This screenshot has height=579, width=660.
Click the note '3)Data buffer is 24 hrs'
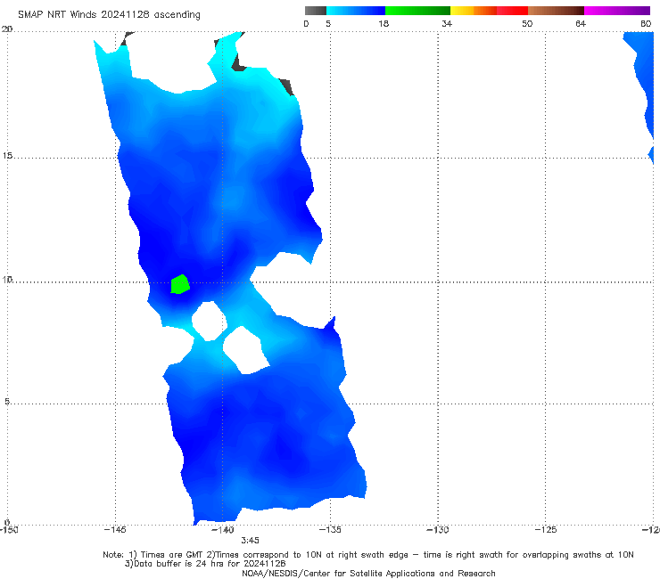[205, 564]
